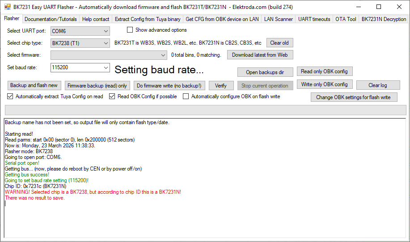Click 'Going to set baud rate setting' line
410x242 pixels.
[47, 180]
